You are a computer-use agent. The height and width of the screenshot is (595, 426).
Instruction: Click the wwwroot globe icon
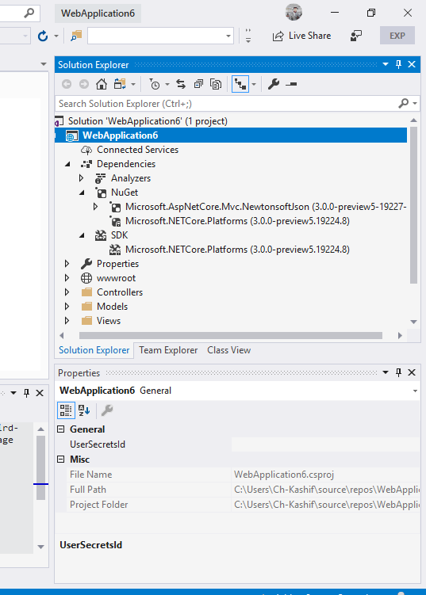click(x=86, y=278)
